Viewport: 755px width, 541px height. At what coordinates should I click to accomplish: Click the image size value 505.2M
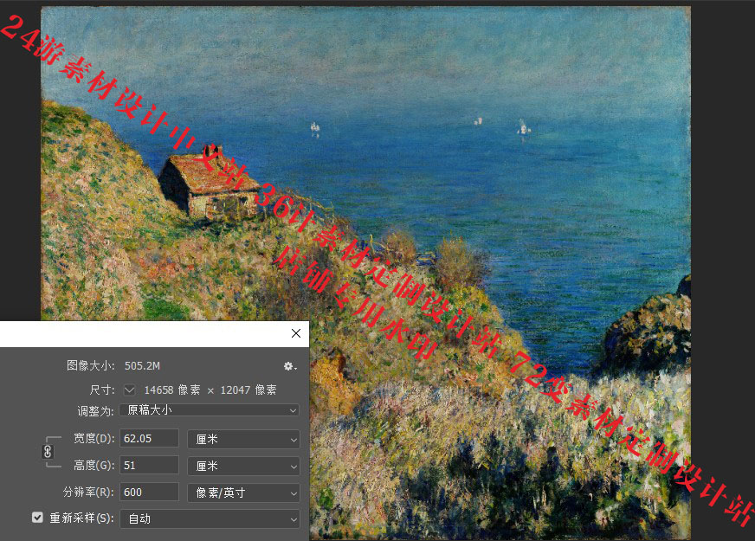[142, 366]
